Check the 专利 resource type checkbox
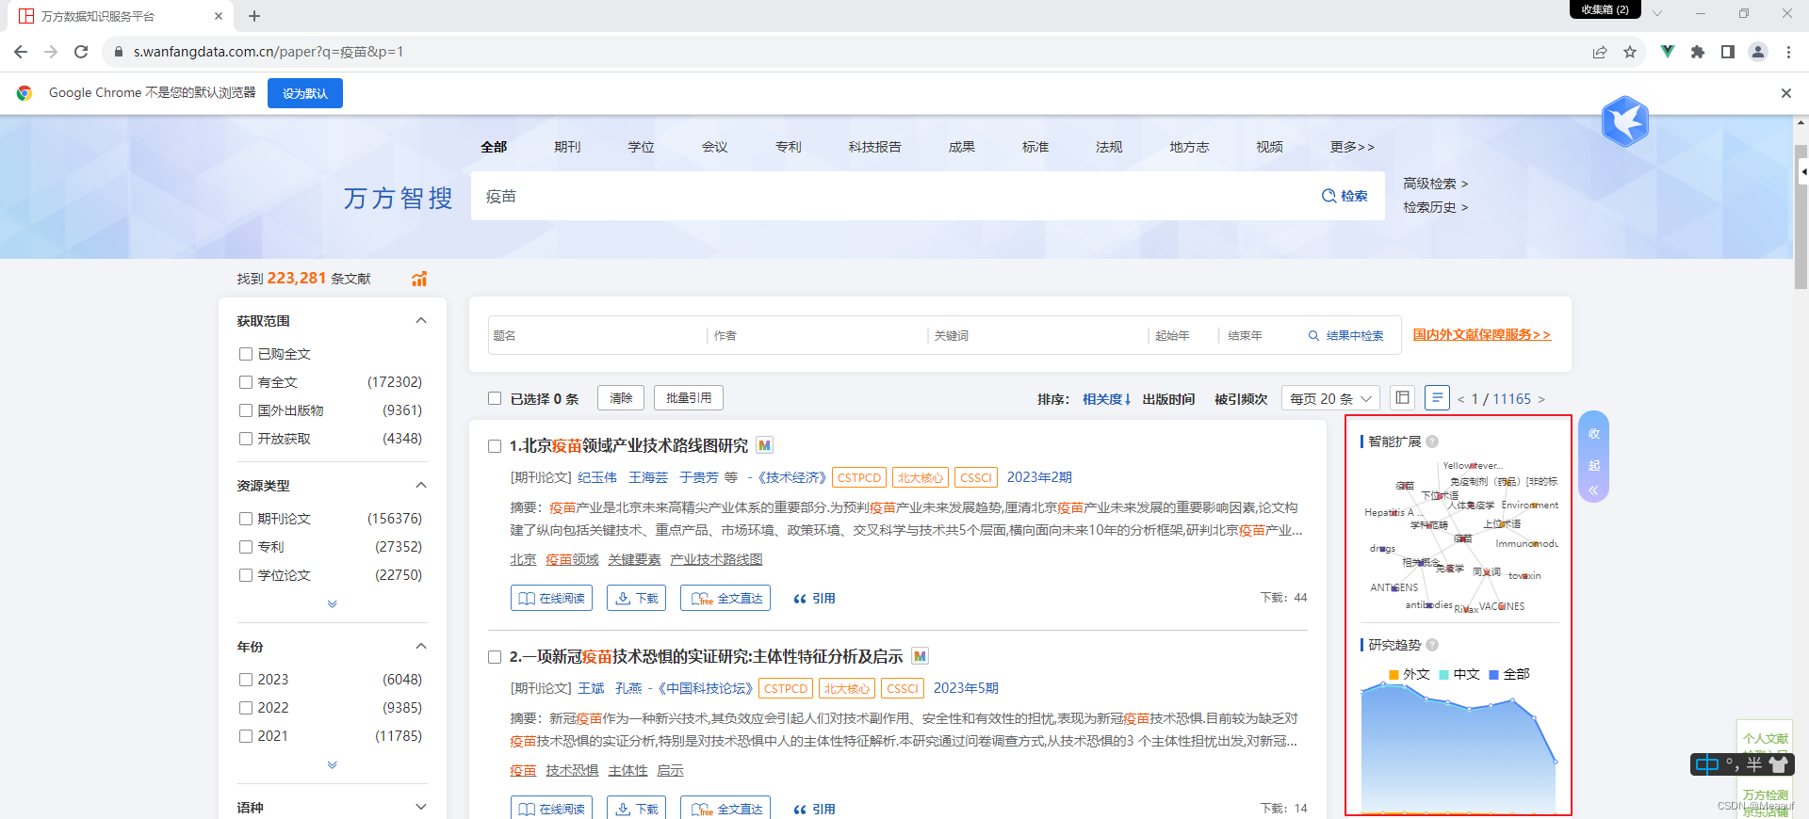Viewport: 1809px width, 819px height. (246, 547)
